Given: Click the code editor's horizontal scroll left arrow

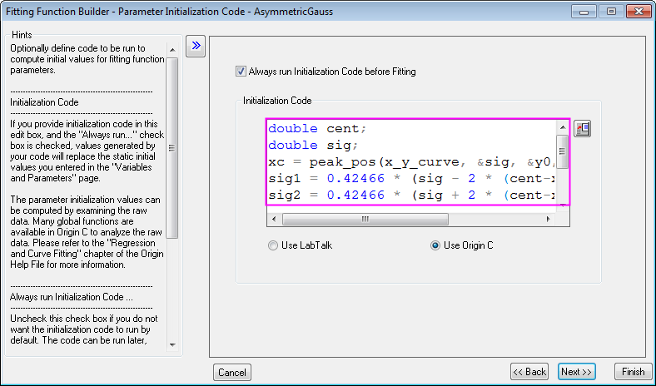Looking at the screenshot, I should pos(273,219).
